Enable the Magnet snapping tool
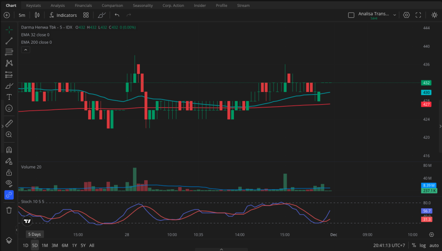Image resolution: width=442 pixels, height=251 pixels. [x=9, y=149]
